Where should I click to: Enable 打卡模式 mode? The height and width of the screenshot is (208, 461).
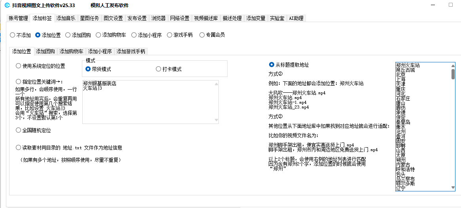point(159,69)
